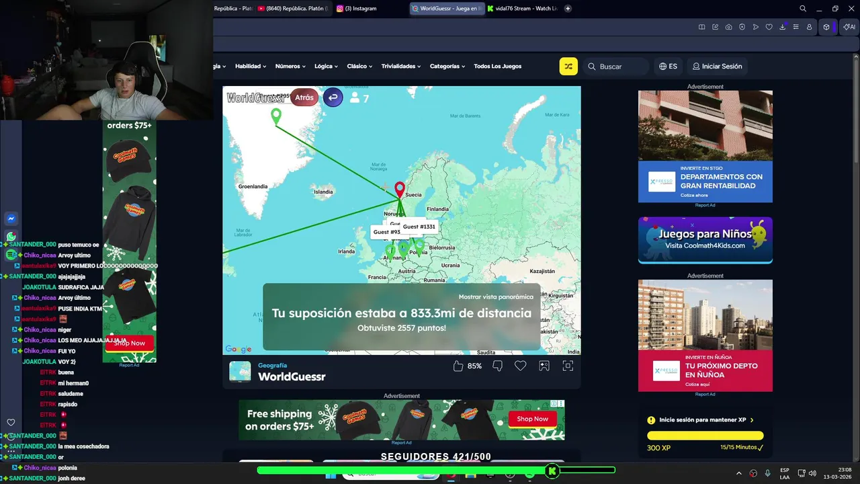This screenshot has height=484, width=860.
Task: Open Todos Los Juegos menu item
Action: click(x=497, y=67)
